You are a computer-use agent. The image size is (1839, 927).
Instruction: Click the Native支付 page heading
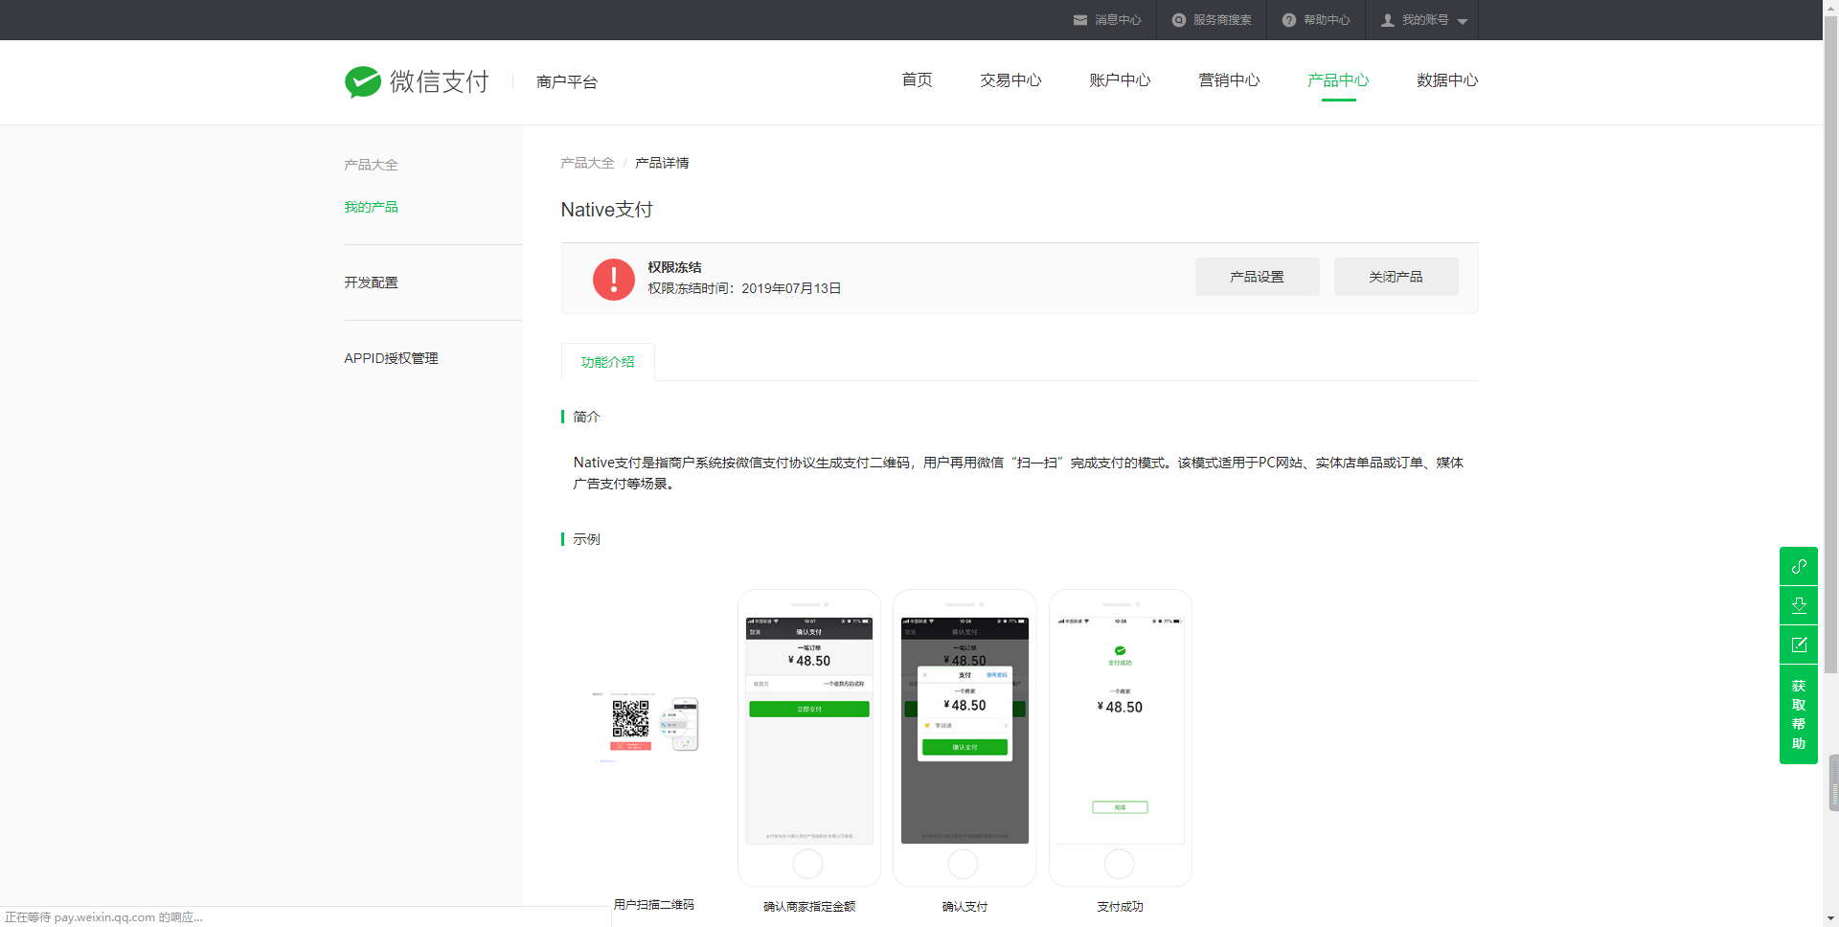point(606,210)
